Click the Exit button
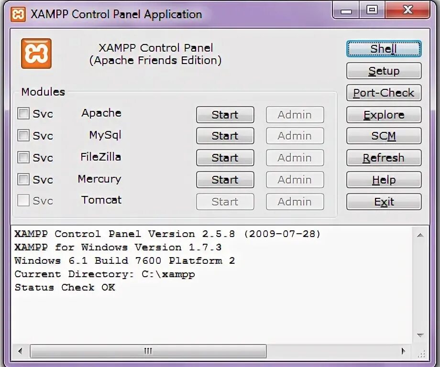The height and width of the screenshot is (367, 440). click(x=384, y=202)
